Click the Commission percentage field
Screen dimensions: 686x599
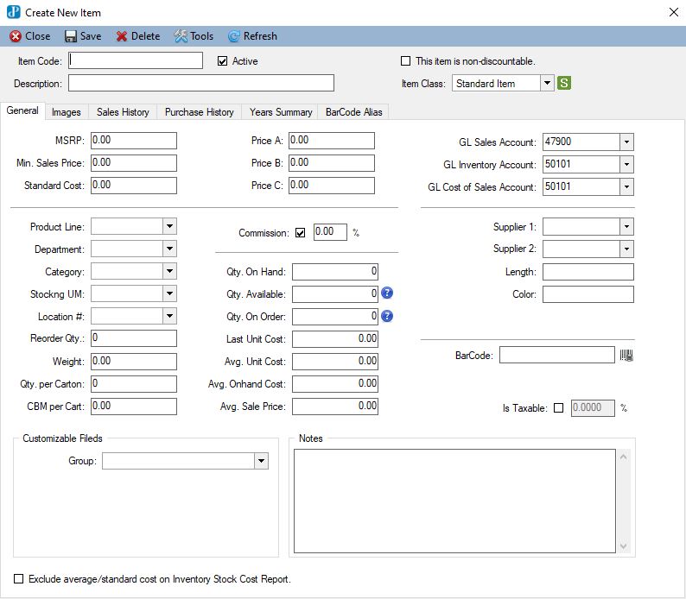[x=330, y=232]
